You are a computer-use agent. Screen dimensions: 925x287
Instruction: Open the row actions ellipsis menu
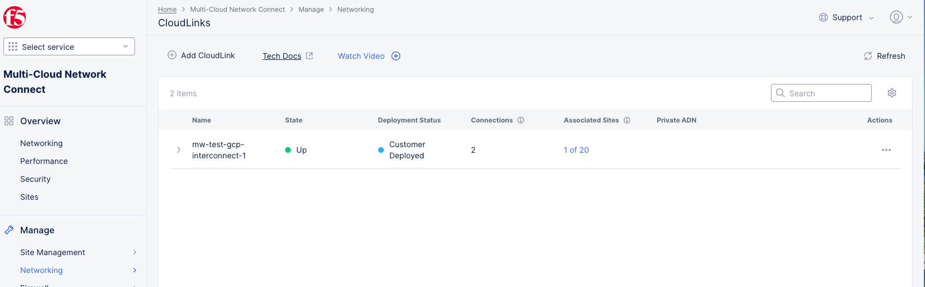coord(886,150)
